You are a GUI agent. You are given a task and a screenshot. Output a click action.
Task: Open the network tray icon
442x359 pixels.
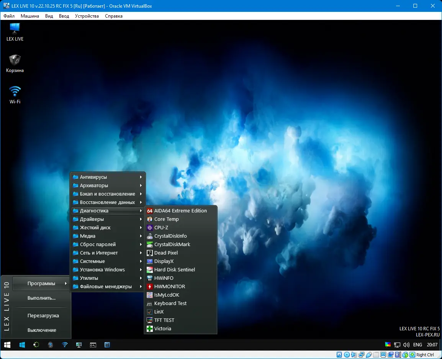(397, 345)
